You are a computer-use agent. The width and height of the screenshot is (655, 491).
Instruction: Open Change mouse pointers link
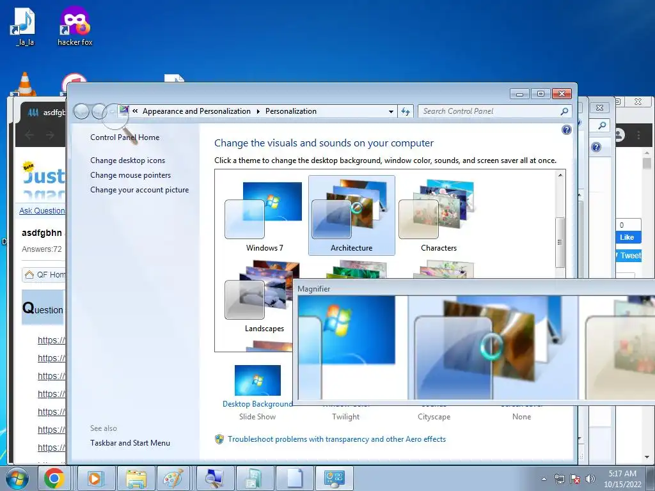[x=130, y=175]
